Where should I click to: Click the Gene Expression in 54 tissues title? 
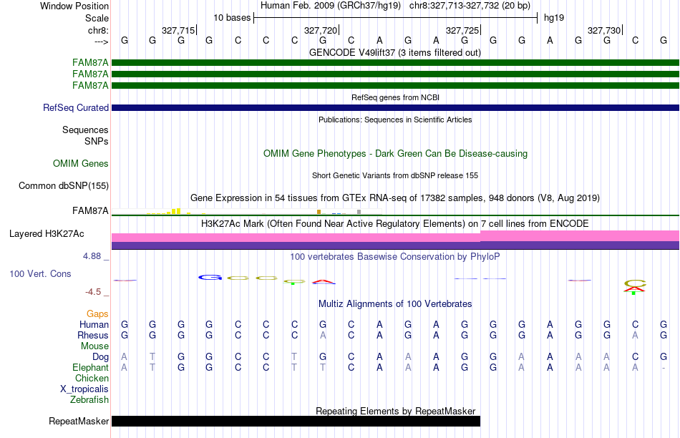(395, 198)
